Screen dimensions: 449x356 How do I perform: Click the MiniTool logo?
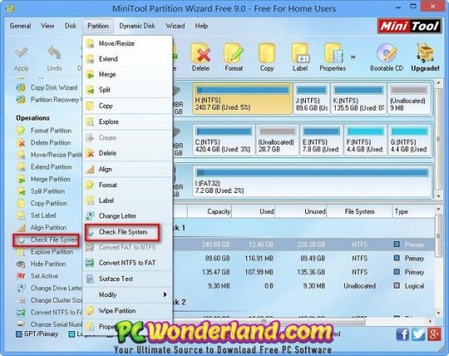(x=409, y=26)
